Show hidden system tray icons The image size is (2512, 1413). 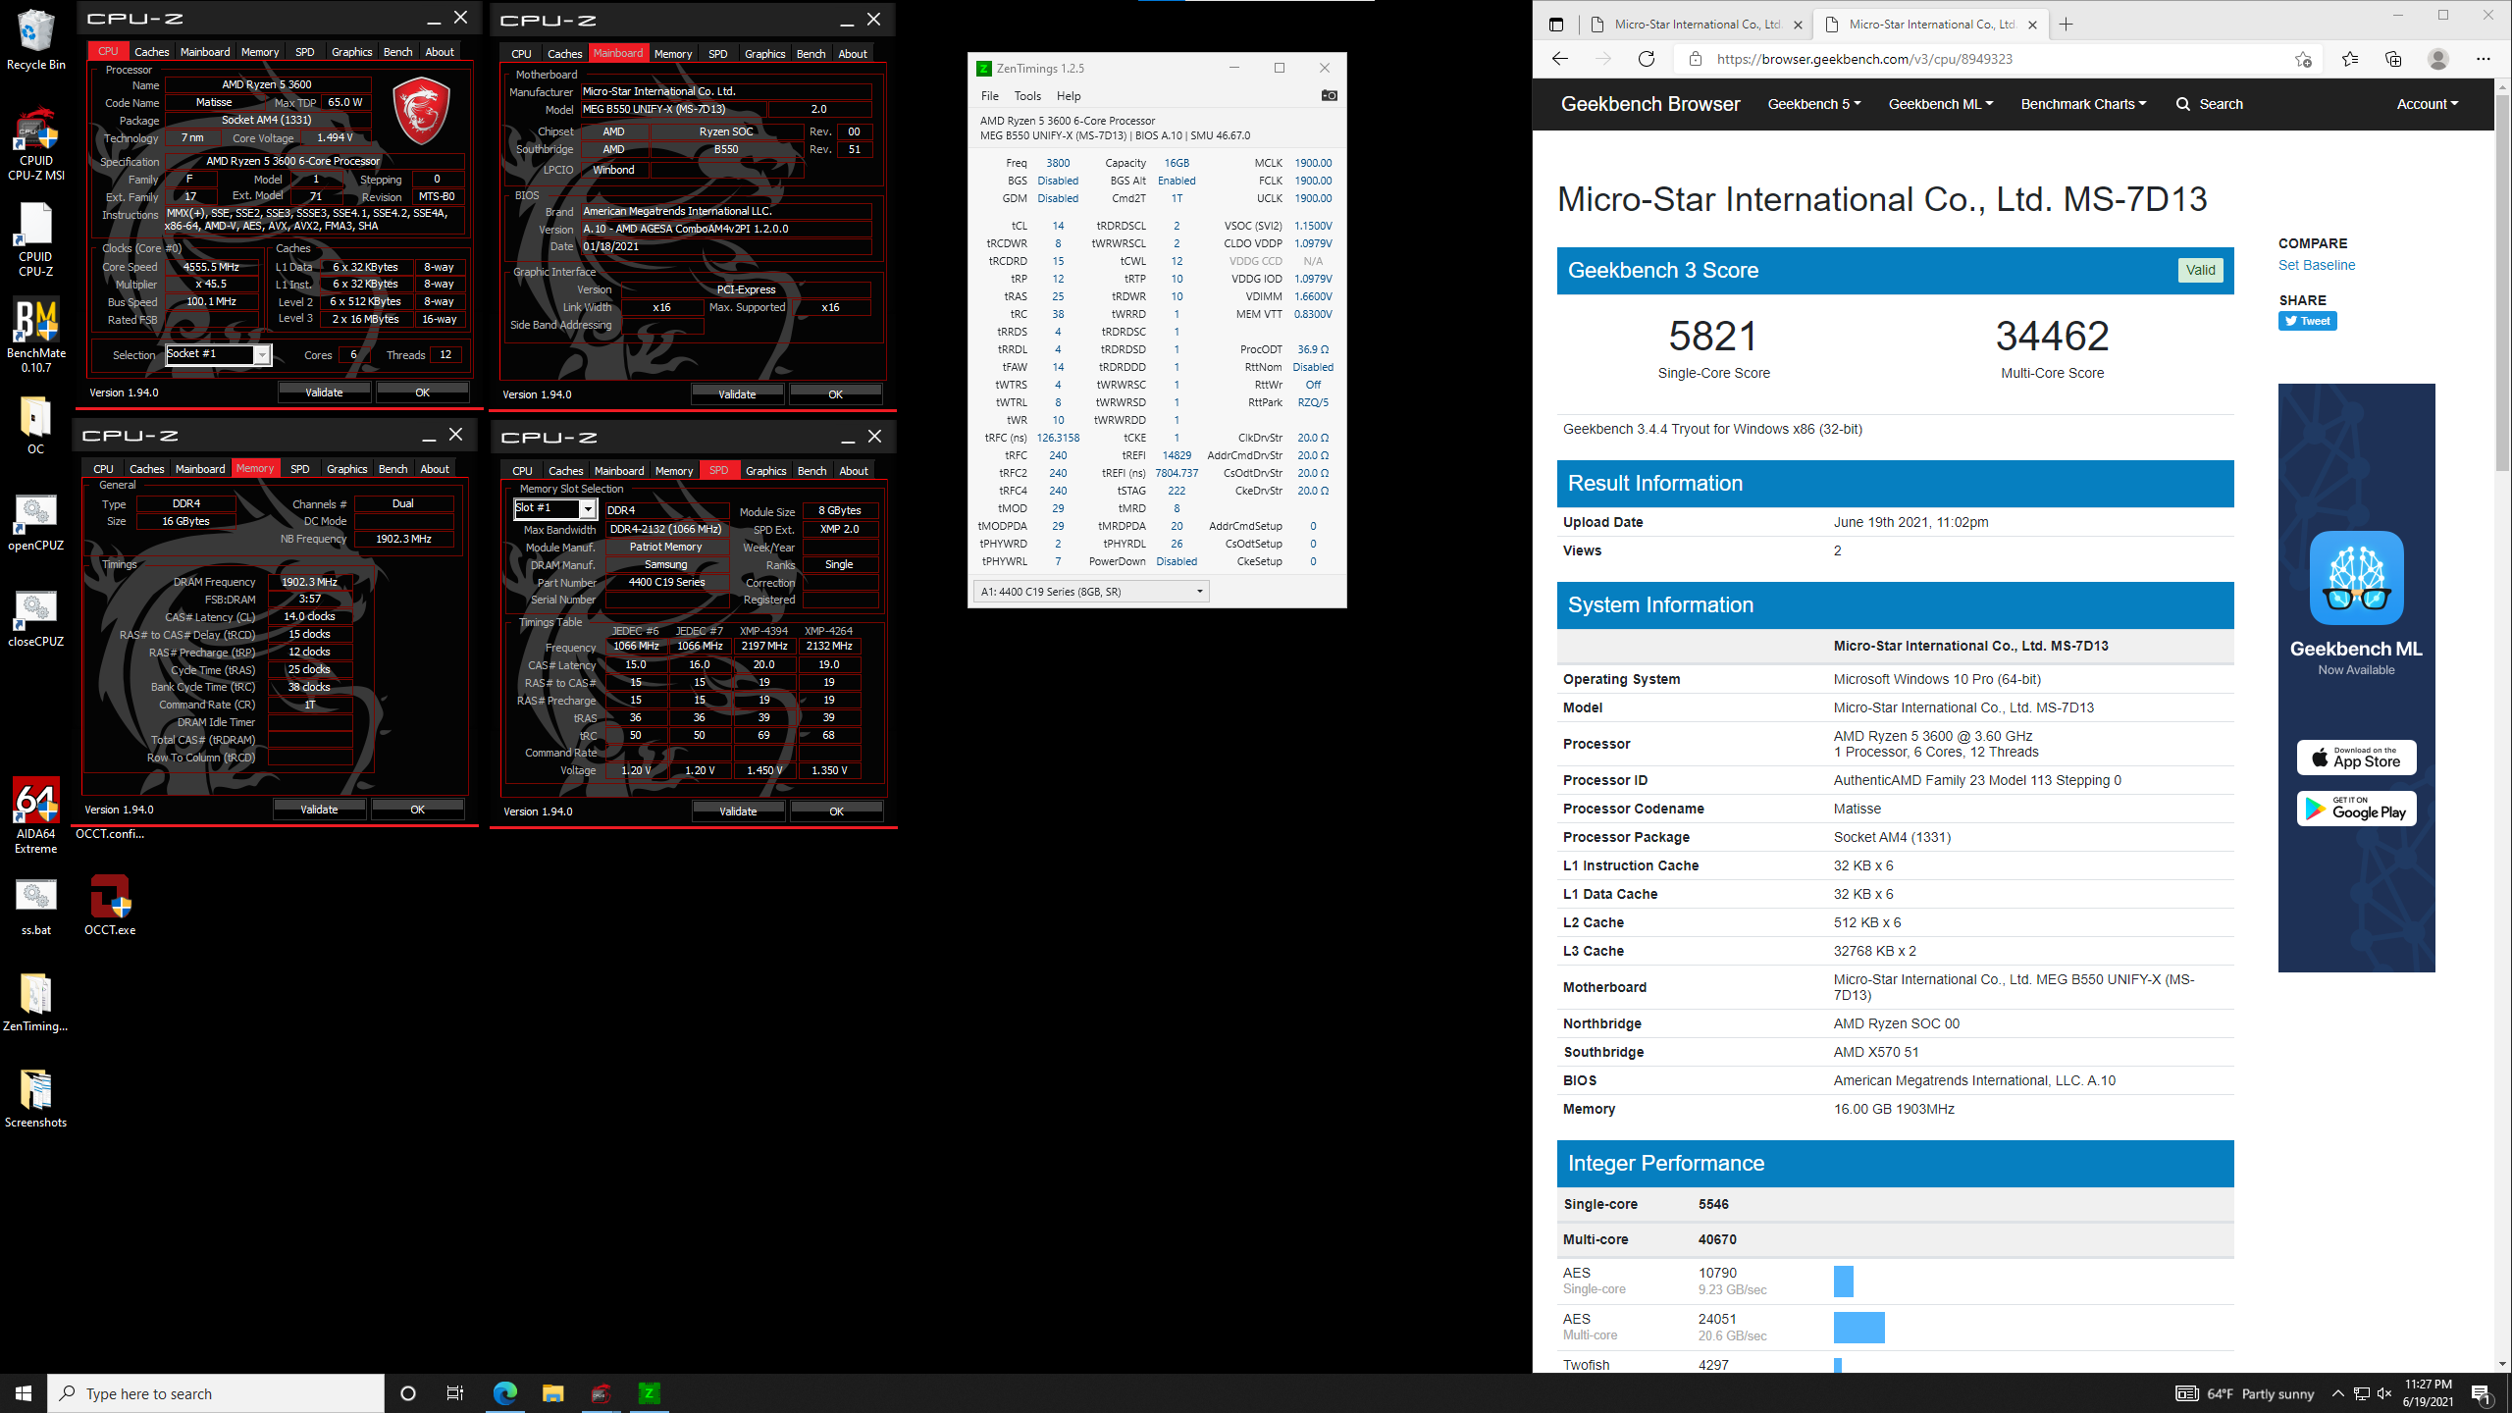(2338, 1393)
